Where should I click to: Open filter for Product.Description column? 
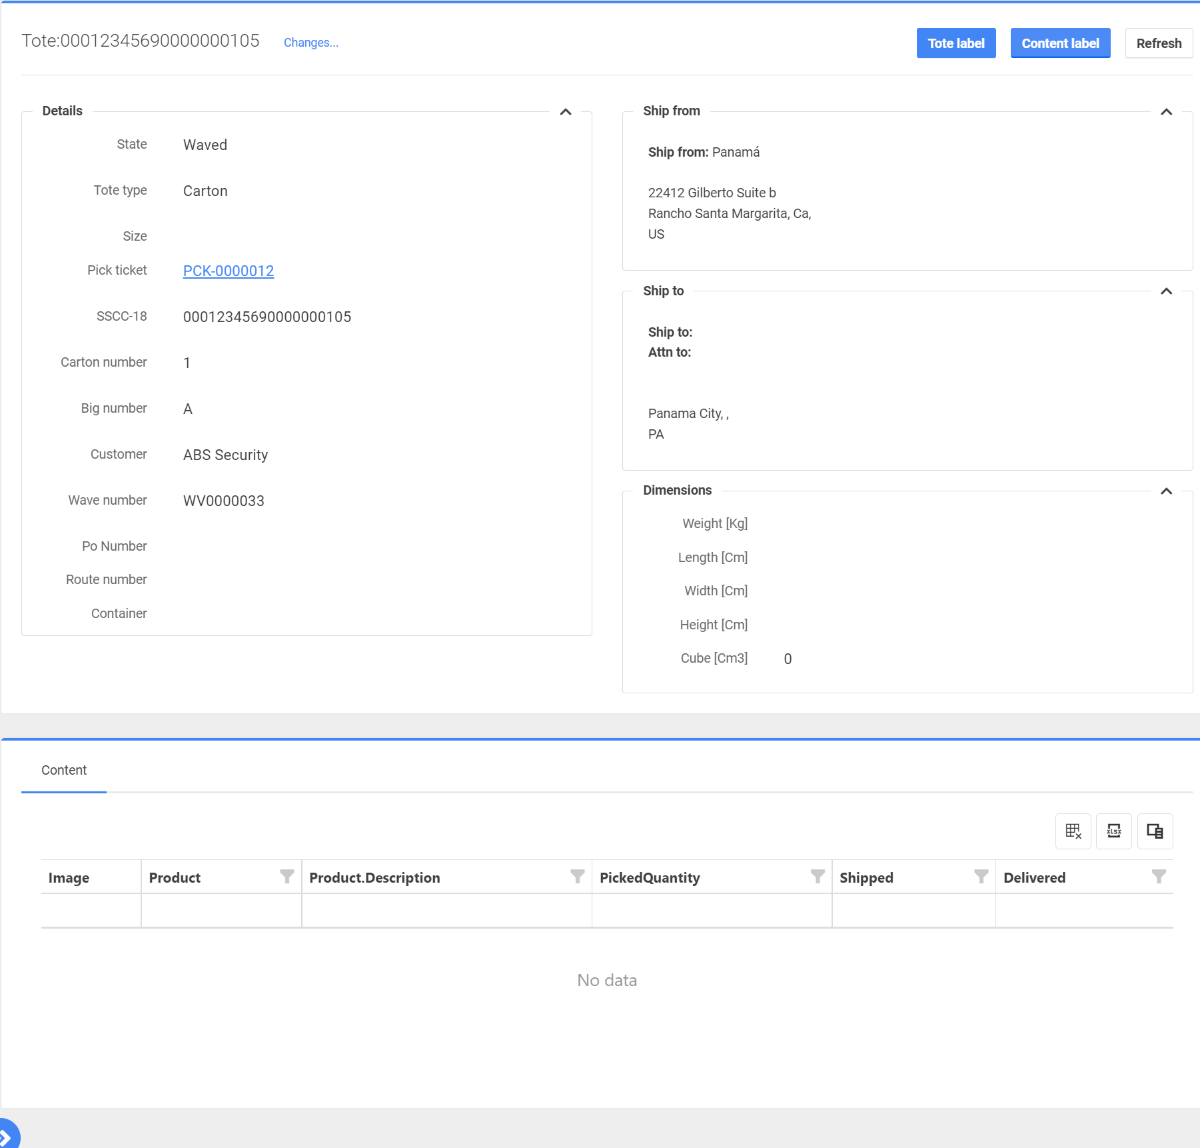577,877
